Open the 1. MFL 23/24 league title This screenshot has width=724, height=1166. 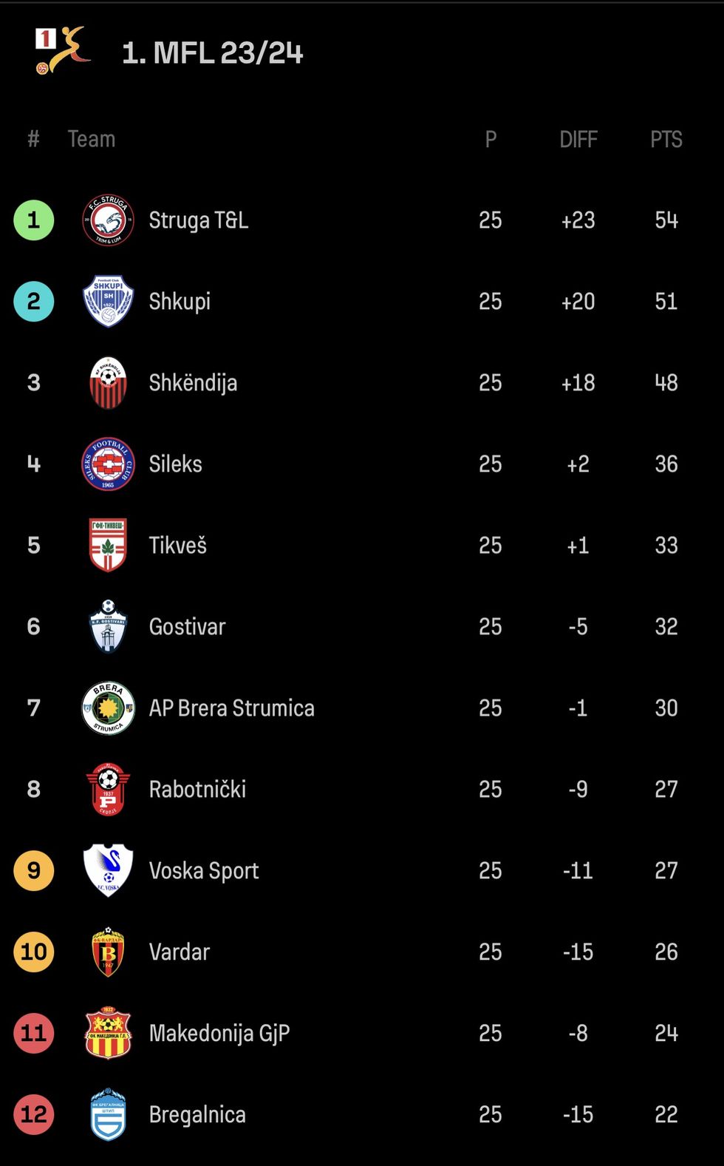[213, 53]
